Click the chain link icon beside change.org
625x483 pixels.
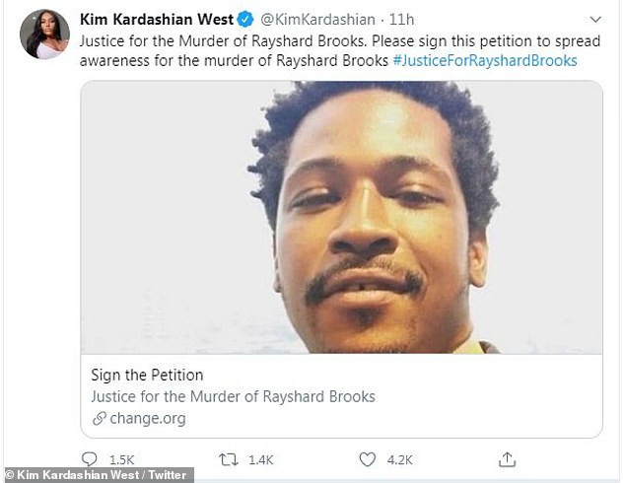tap(98, 419)
